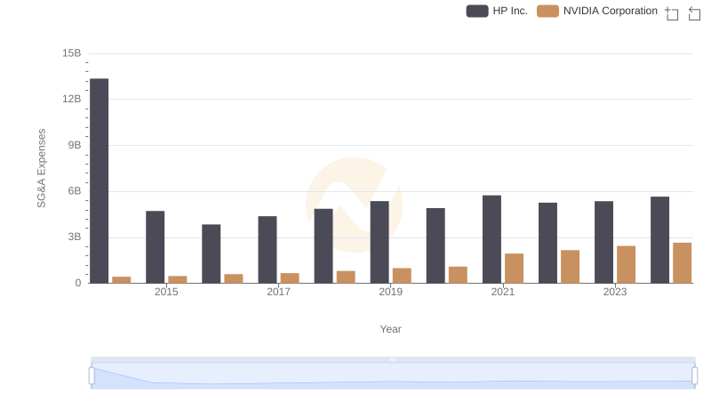This screenshot has width=711, height=410.
Task: Click the 2015 x-axis label
Action: 166,292
